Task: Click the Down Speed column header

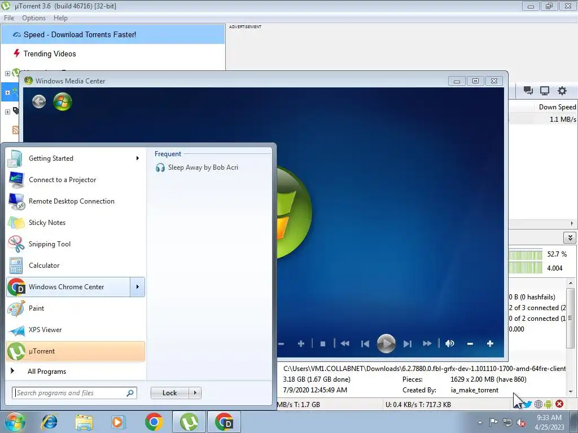Action: point(557,107)
